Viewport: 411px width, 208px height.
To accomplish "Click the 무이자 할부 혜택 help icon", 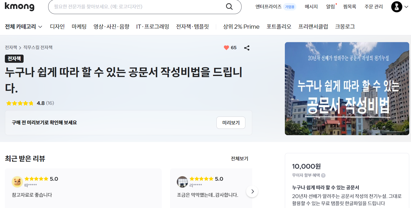I will coord(323,176).
